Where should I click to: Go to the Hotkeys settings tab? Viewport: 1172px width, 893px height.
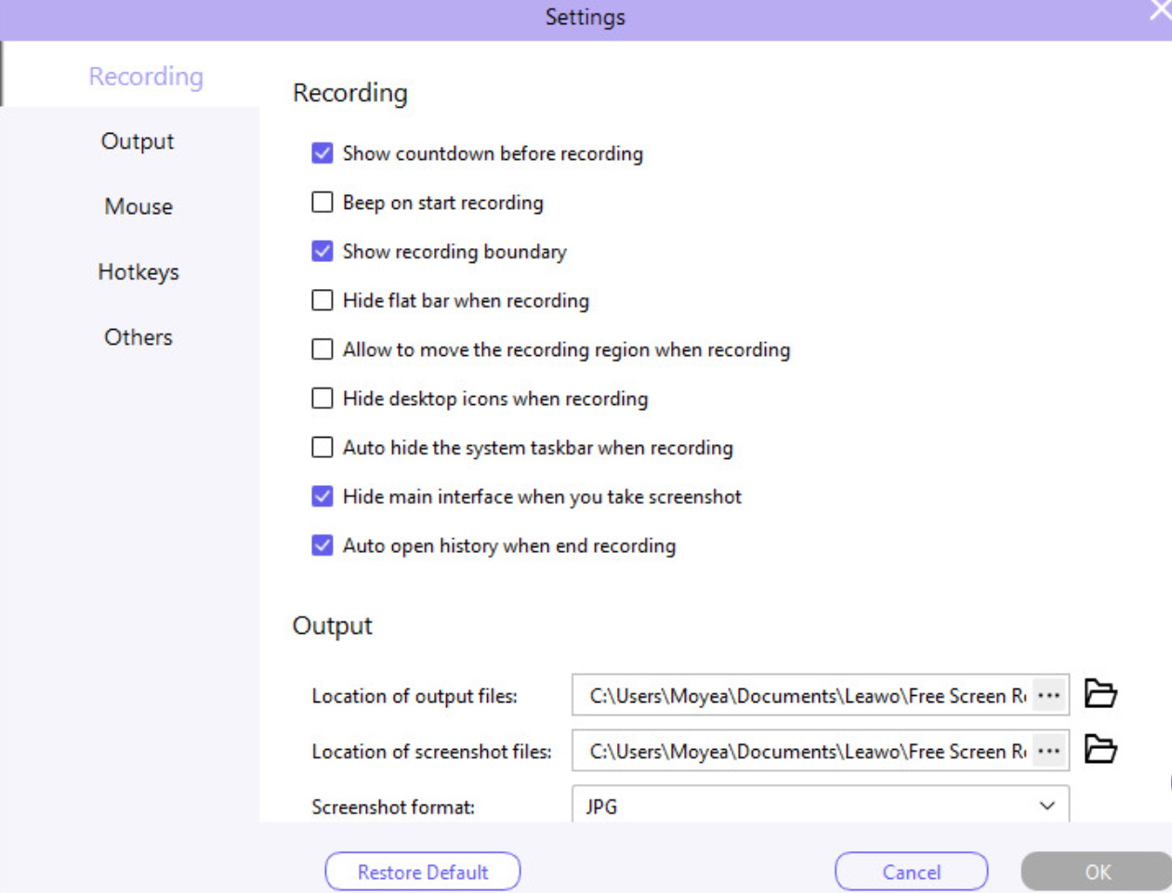tap(138, 272)
